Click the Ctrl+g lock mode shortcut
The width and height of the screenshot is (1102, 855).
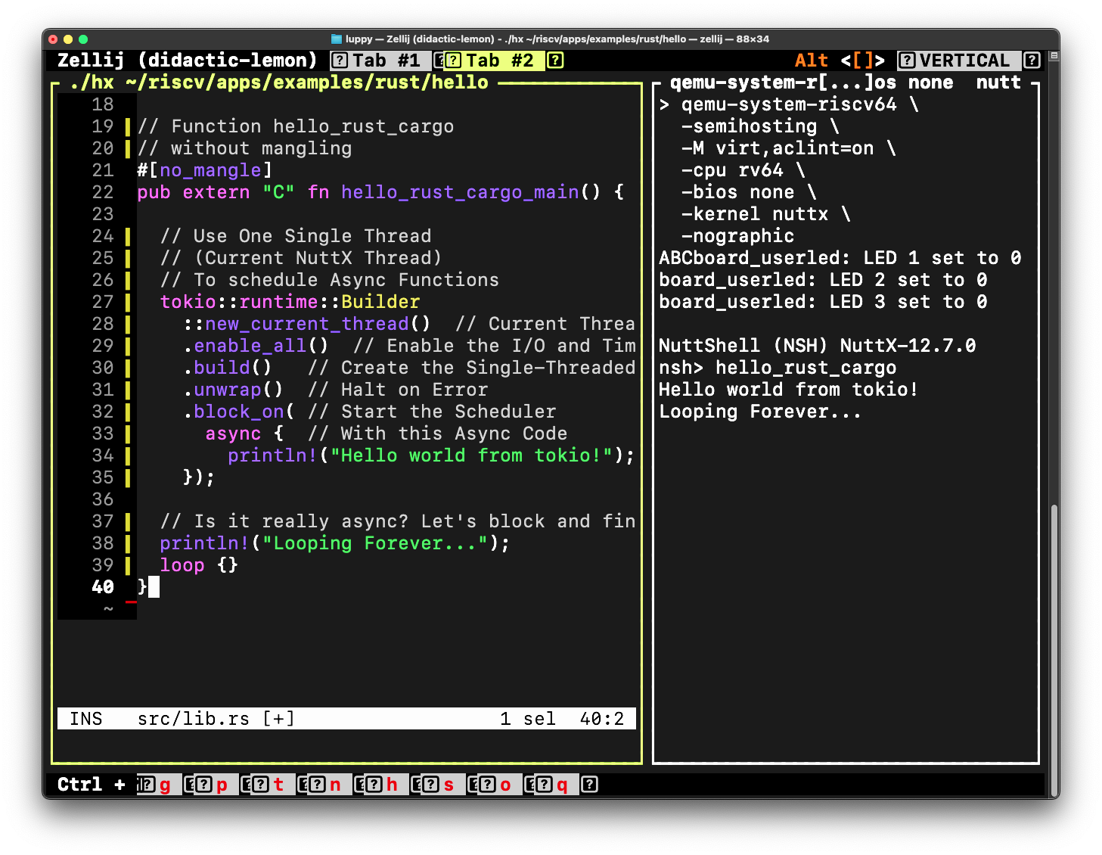tap(164, 785)
